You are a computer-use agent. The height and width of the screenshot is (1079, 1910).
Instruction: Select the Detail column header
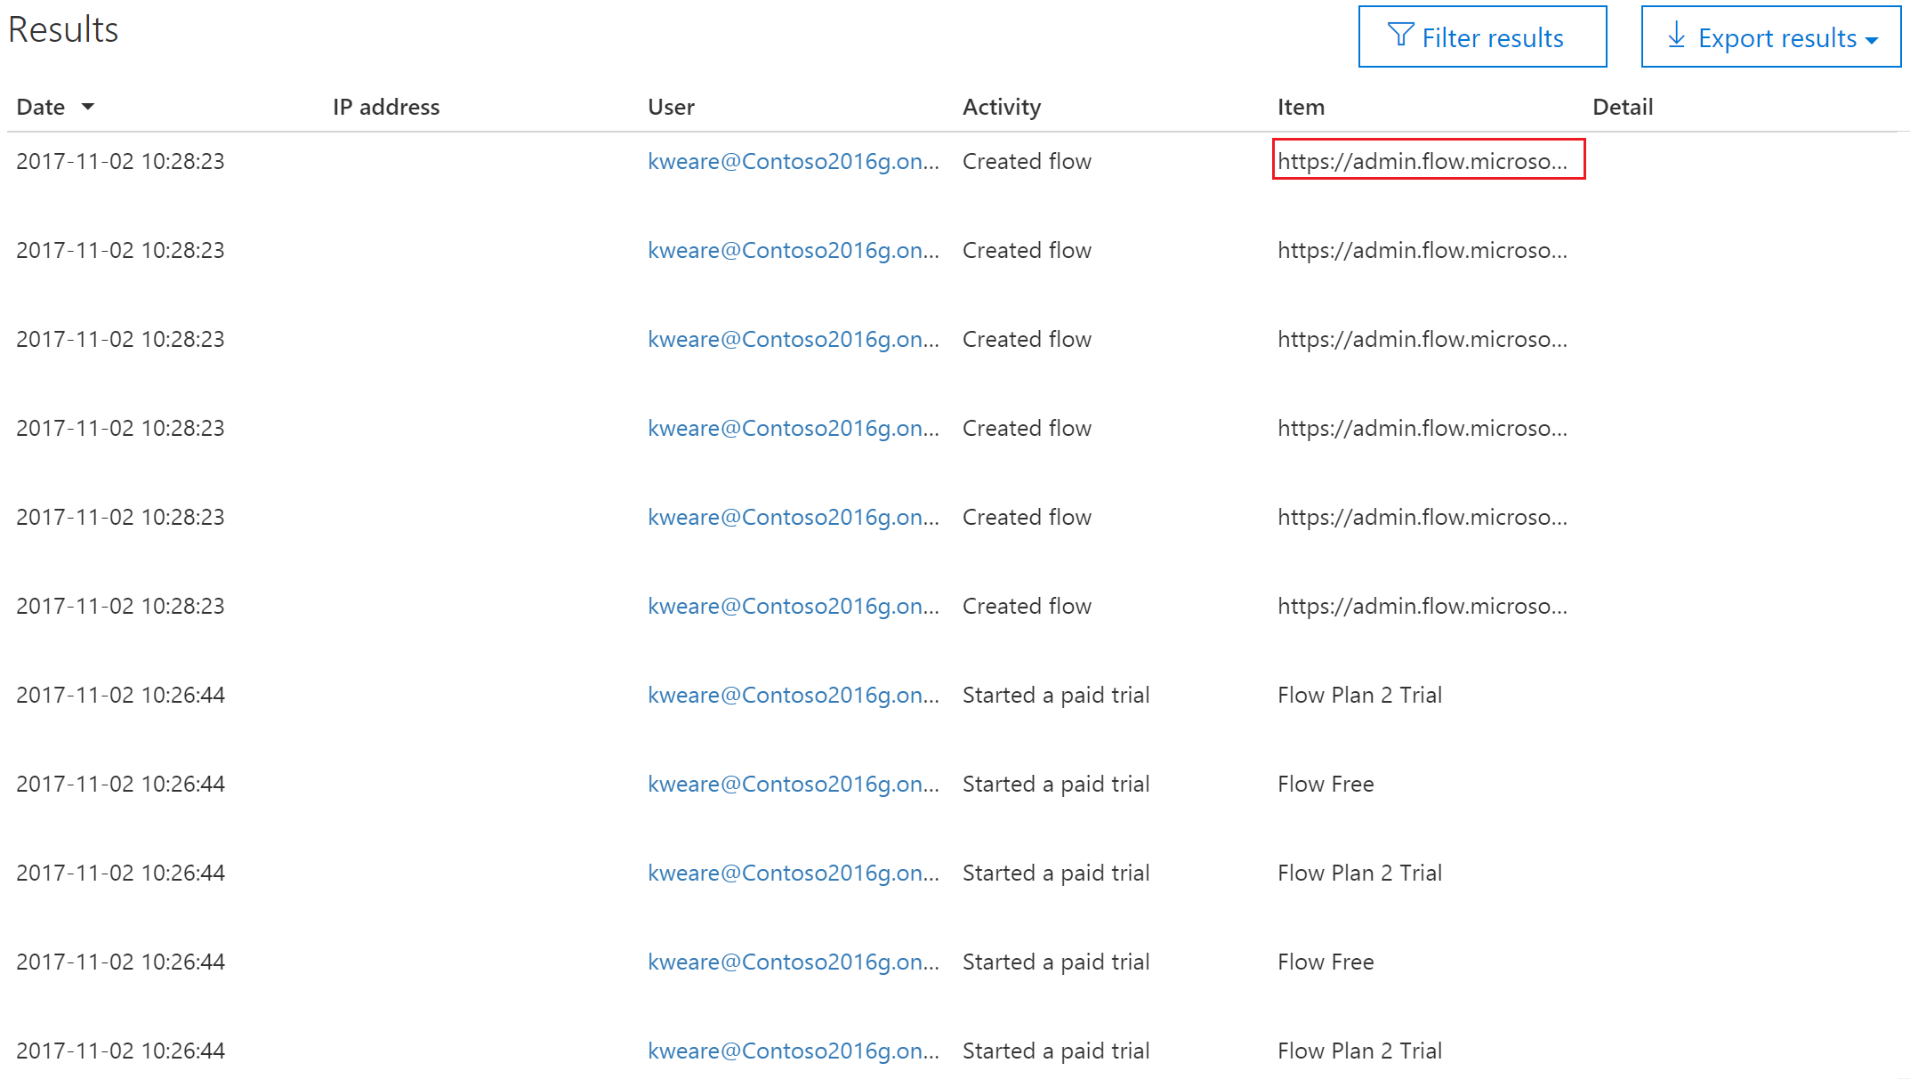click(1623, 107)
